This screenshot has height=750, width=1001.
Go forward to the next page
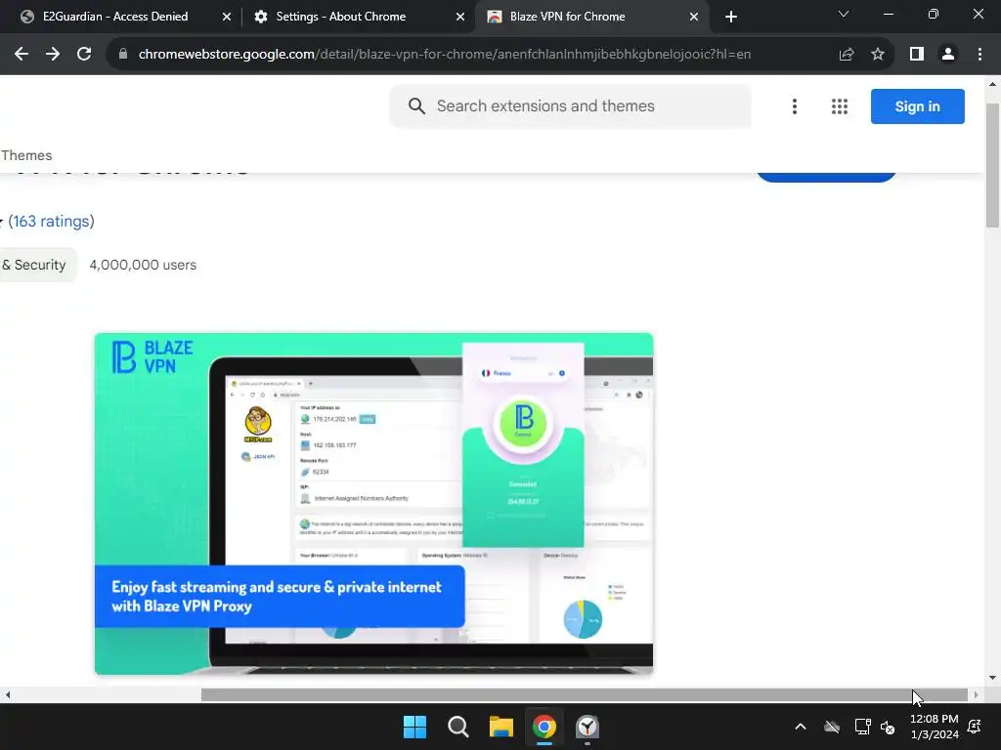coord(53,55)
